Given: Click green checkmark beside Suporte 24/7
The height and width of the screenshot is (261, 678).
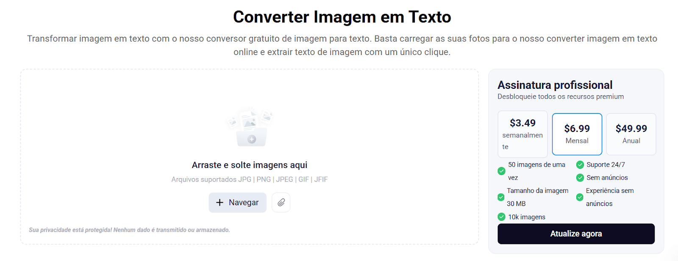Looking at the screenshot, I should pyautogui.click(x=580, y=165).
